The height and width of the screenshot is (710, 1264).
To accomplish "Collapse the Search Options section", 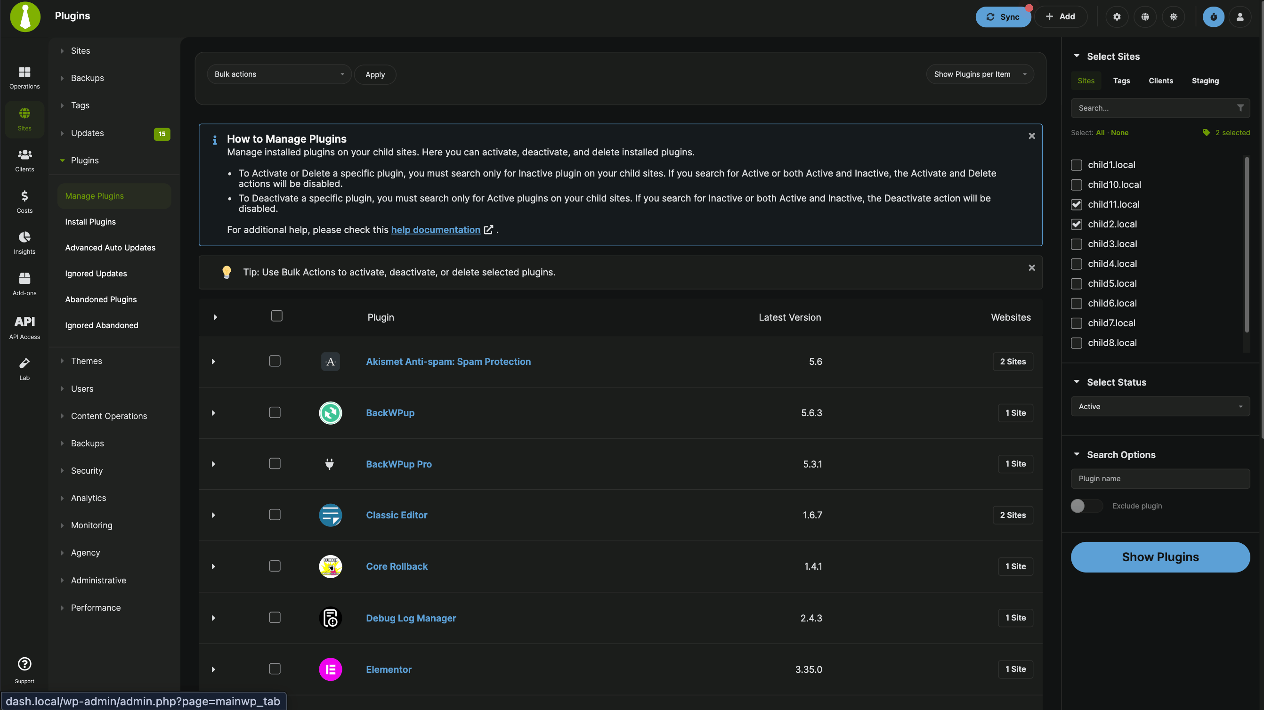I will tap(1077, 454).
